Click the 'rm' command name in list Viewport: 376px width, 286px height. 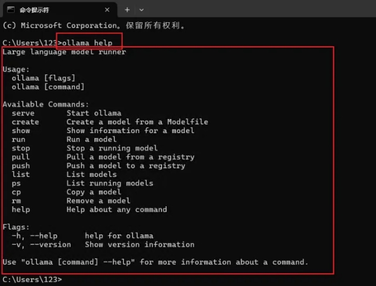coord(16,201)
